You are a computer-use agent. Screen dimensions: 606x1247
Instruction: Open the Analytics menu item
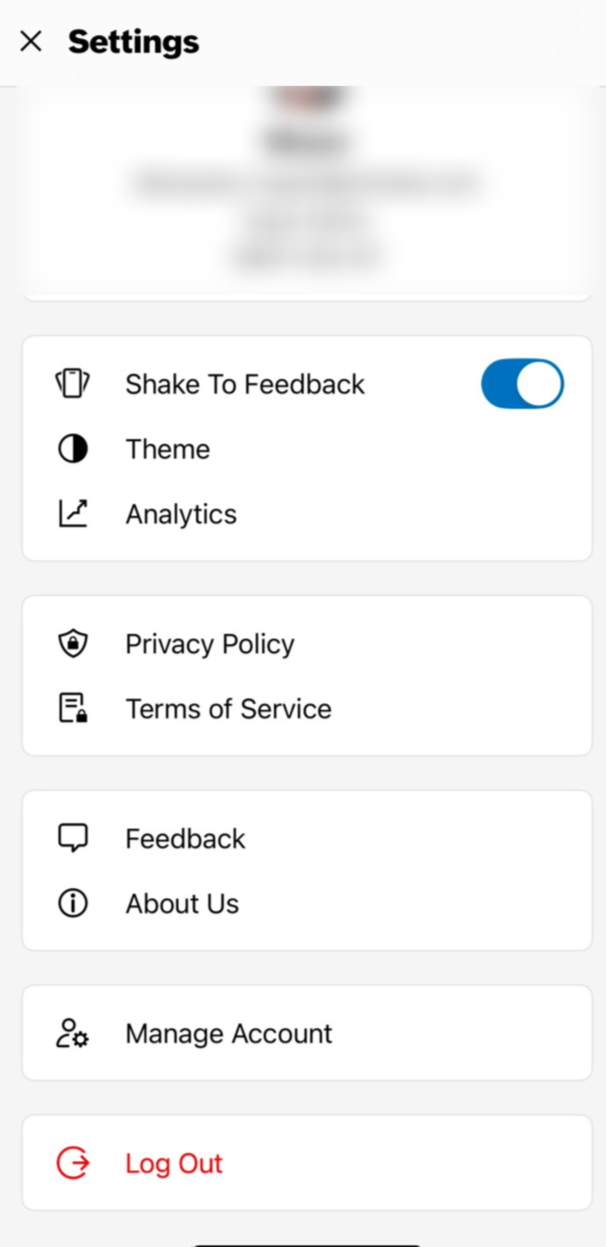click(181, 514)
